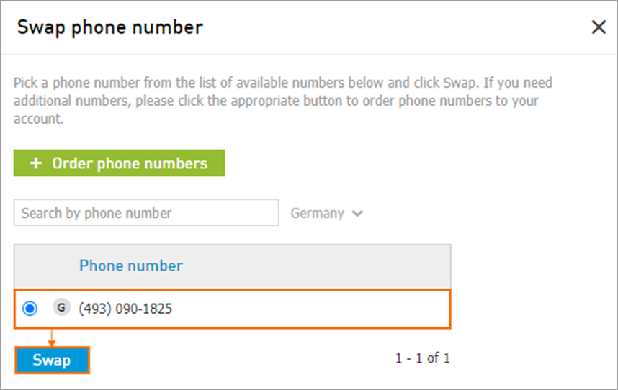Image resolution: width=618 pixels, height=390 pixels.
Task: Click the Swap button
Action: point(52,360)
